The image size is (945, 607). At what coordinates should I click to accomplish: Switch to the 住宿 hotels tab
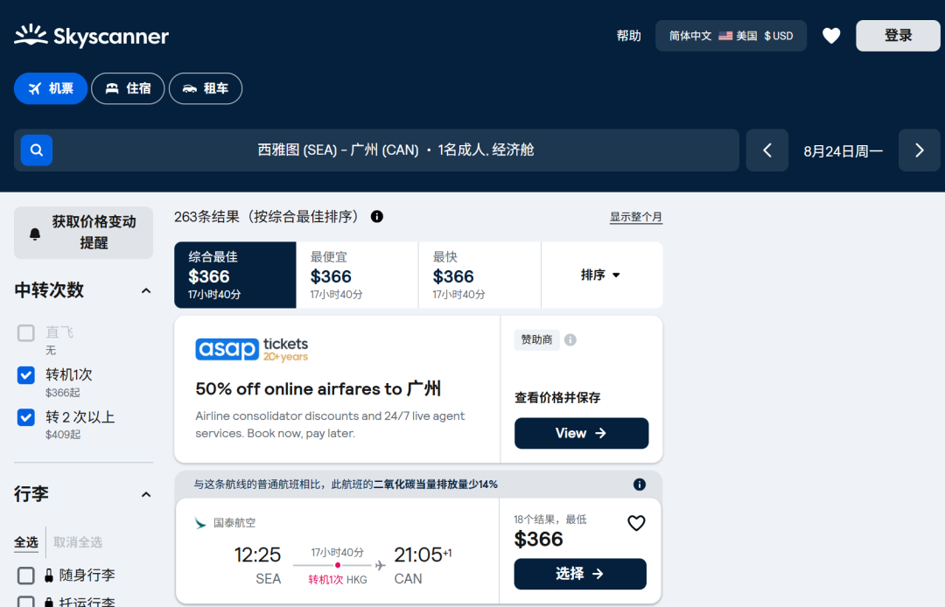coord(128,88)
